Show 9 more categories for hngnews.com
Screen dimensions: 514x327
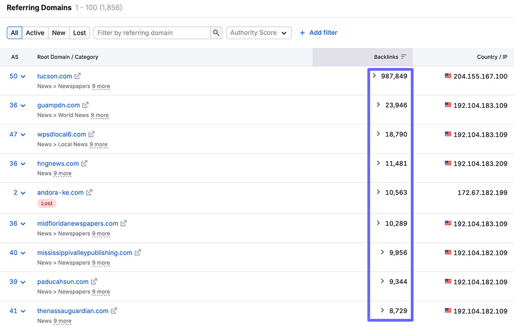tap(62, 174)
